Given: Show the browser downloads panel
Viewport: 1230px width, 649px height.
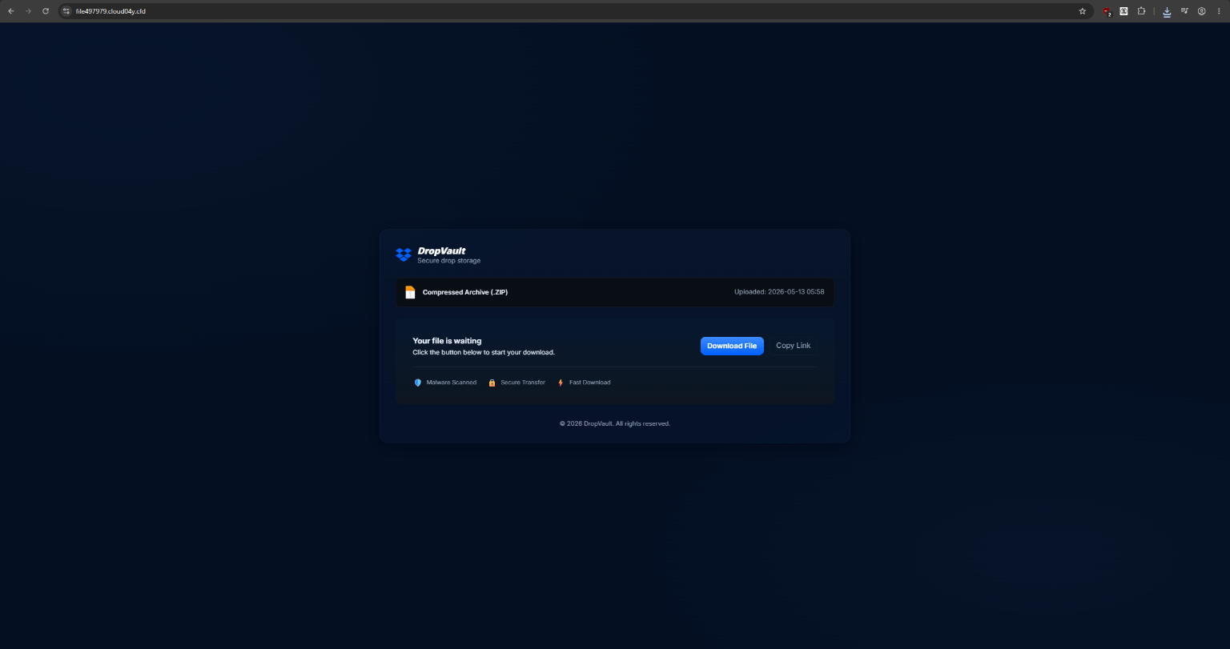Looking at the screenshot, I should pyautogui.click(x=1167, y=11).
